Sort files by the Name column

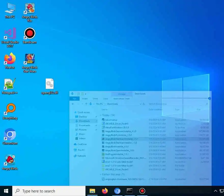[x=104, y=109]
